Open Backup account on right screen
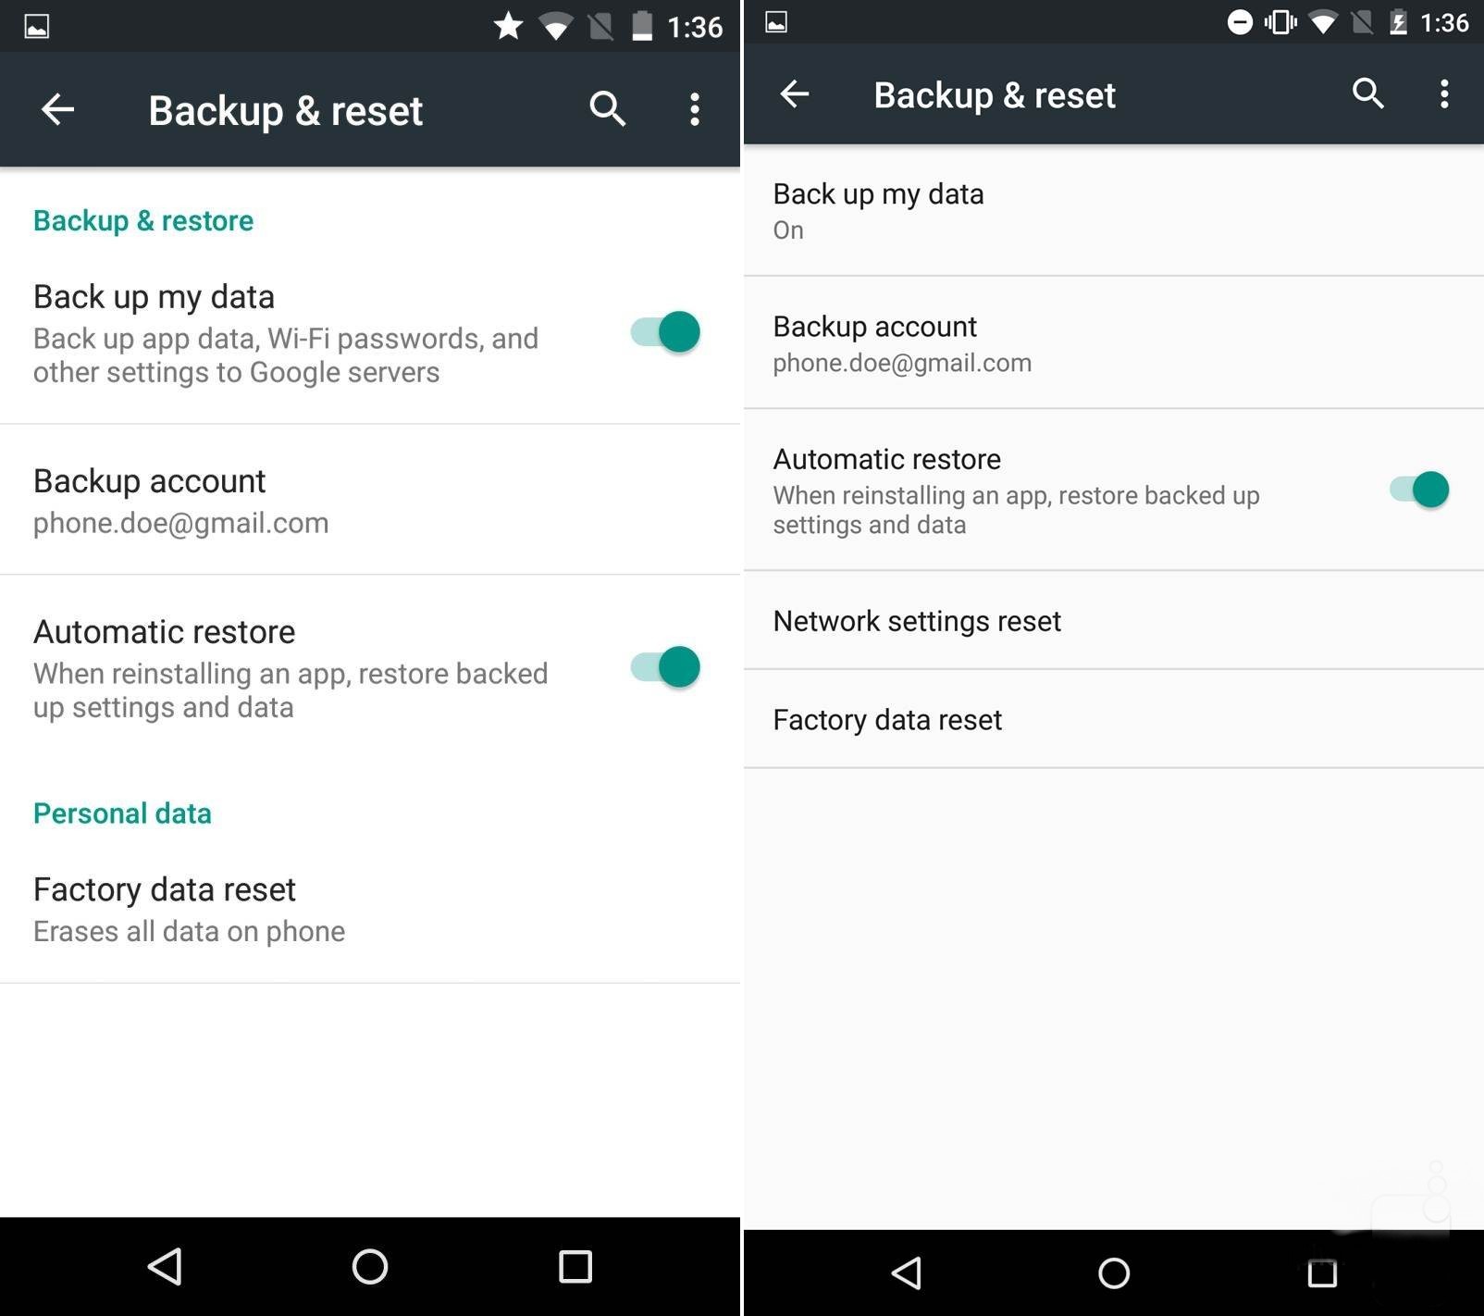 1114,342
